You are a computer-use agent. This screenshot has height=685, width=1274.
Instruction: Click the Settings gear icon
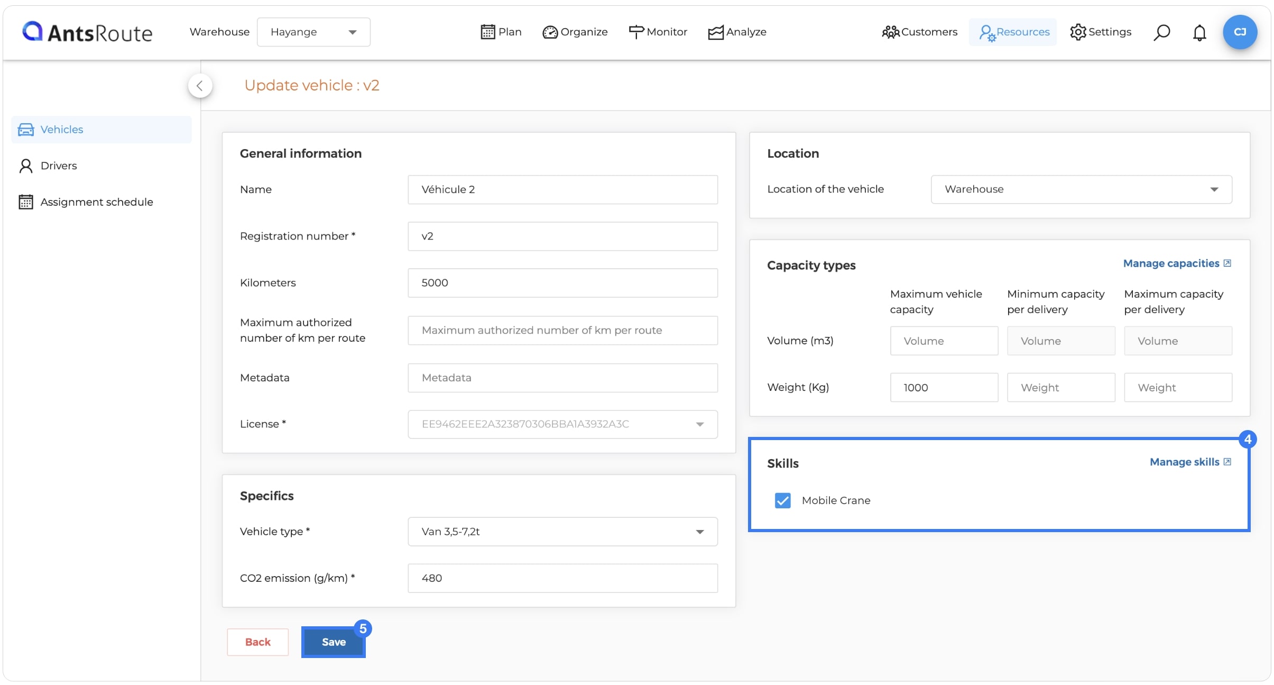click(1078, 32)
